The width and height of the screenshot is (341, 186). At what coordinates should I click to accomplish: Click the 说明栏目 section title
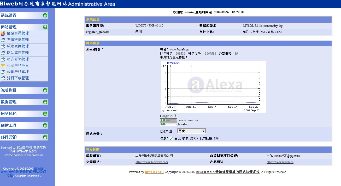[9, 90]
